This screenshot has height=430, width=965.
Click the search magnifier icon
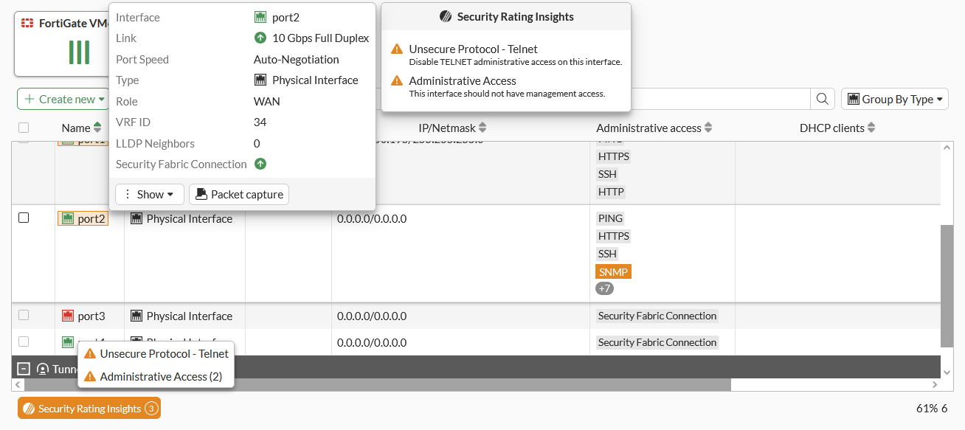tap(821, 99)
